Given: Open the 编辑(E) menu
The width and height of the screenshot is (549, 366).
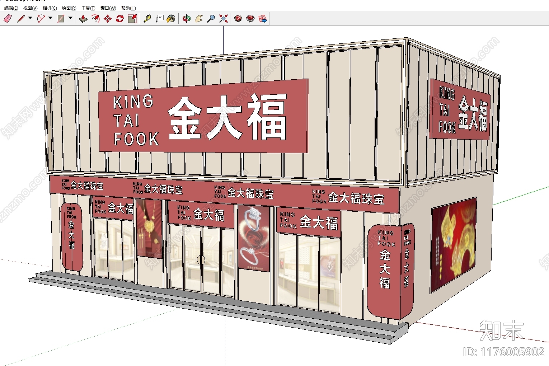Looking at the screenshot, I should (11, 8).
